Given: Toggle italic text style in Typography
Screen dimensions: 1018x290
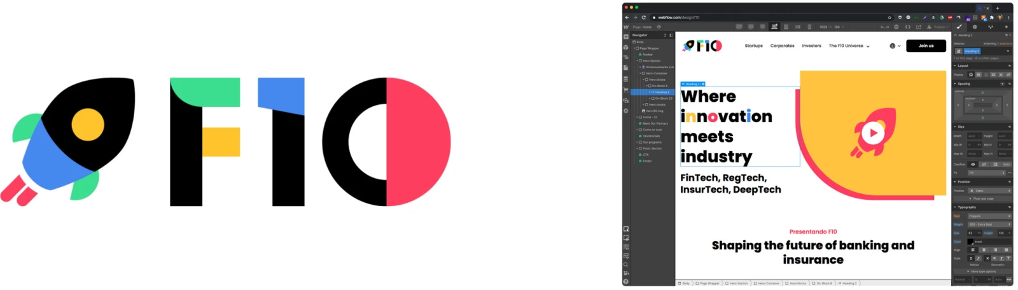Looking at the screenshot, I should pos(979,258).
